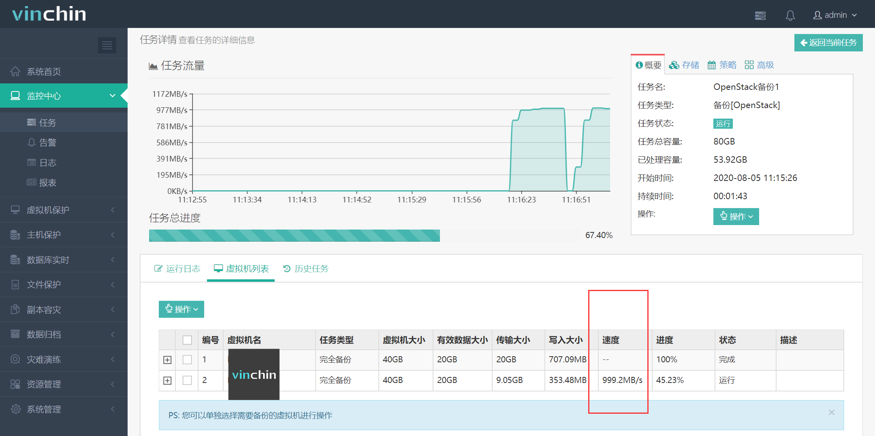Screen dimensions: 875x436
Task: Open 告警 alerts in sidebar
Action: coord(47,142)
